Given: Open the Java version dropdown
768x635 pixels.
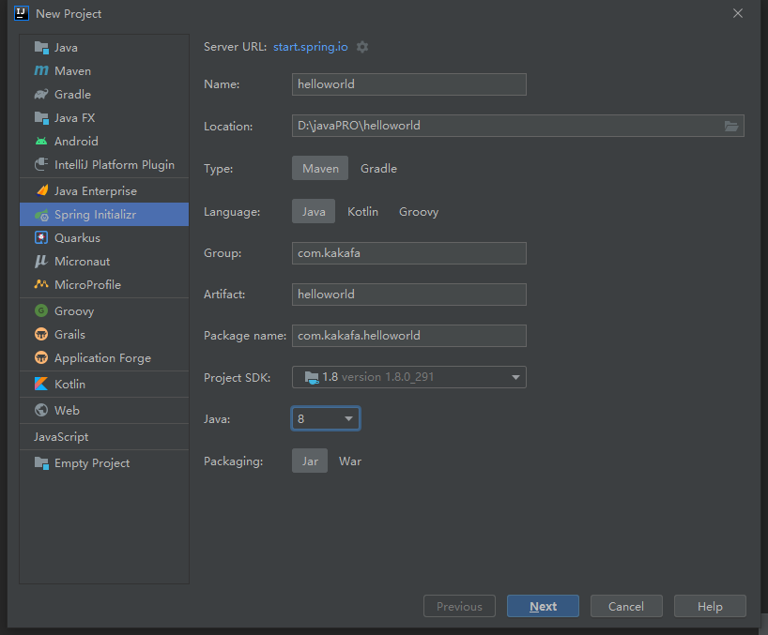Looking at the screenshot, I should point(326,418).
